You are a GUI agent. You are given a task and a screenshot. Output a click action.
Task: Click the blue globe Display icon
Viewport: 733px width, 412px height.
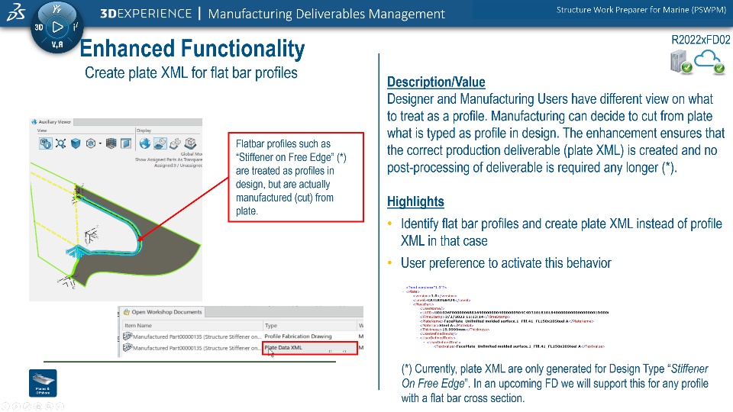145,143
